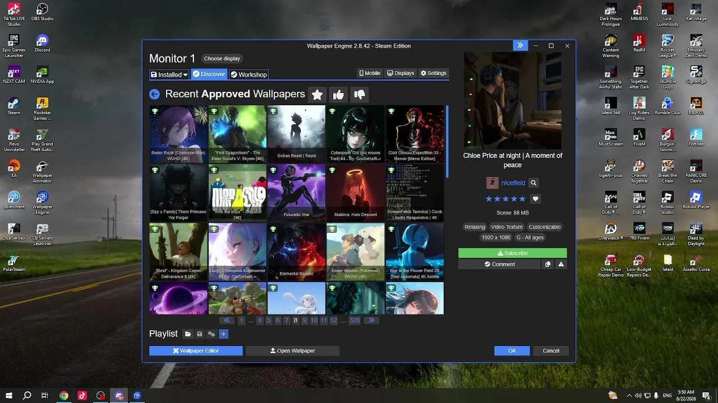Open the Mobile section
The height and width of the screenshot is (403, 718).
coord(370,73)
